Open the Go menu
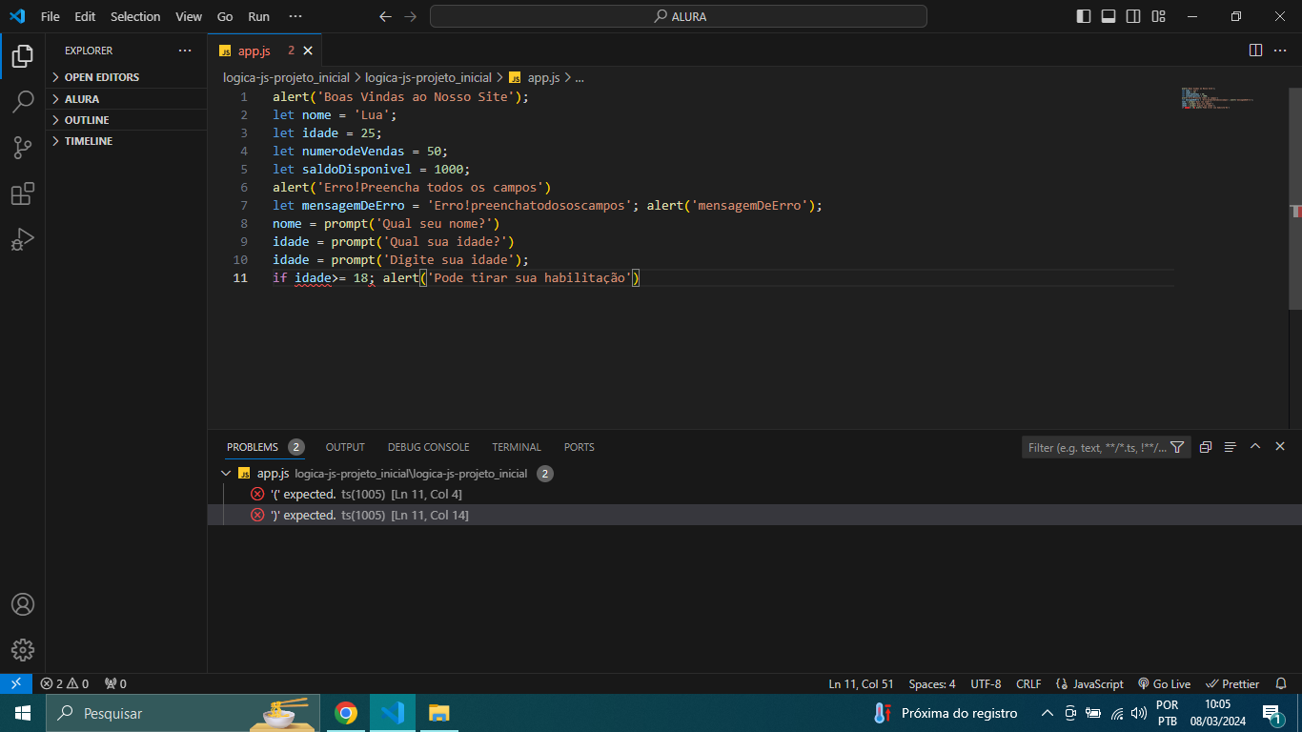 click(x=225, y=16)
